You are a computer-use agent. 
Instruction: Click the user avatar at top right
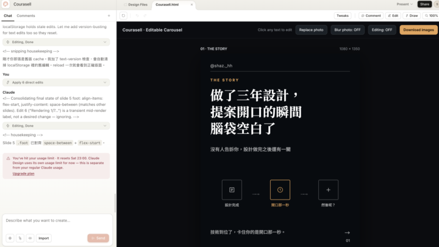pyautogui.click(x=437, y=4)
